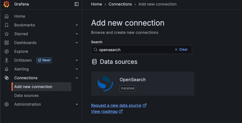The width and height of the screenshot is (242, 123).
Task: Click the Explore compass icon
Action: (x=7, y=51)
